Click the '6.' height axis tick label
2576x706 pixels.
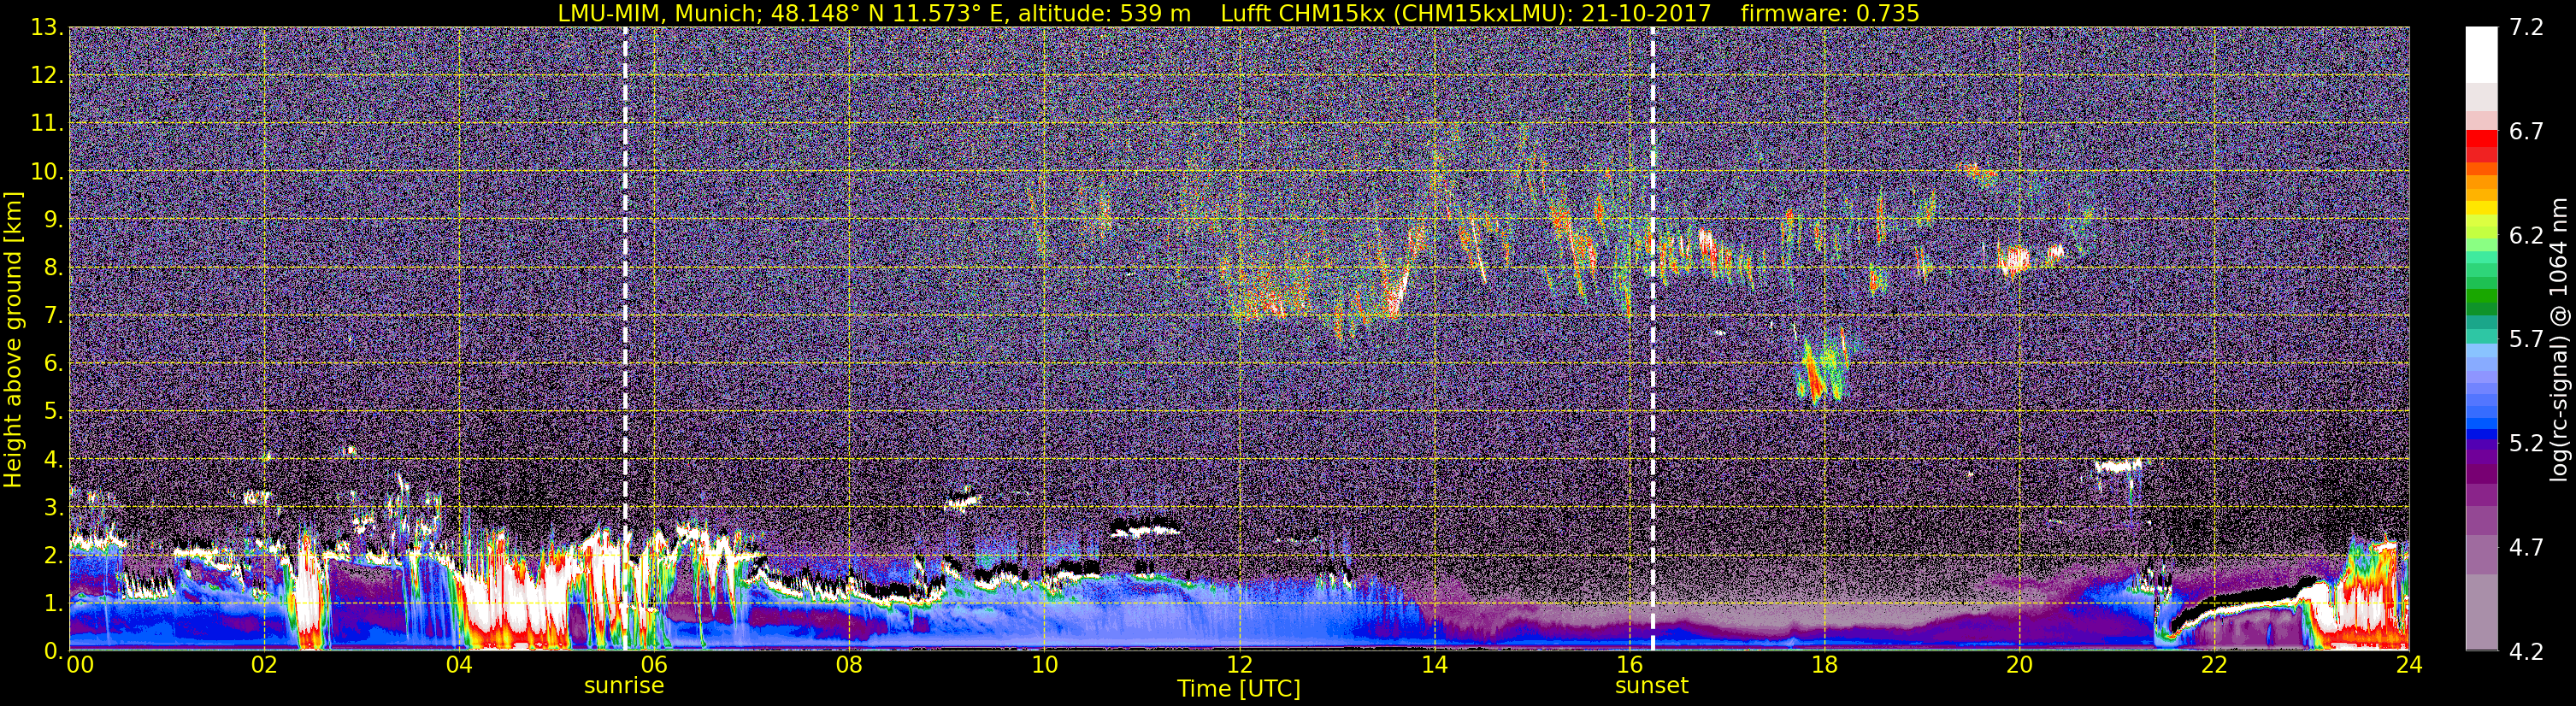click(x=53, y=363)
